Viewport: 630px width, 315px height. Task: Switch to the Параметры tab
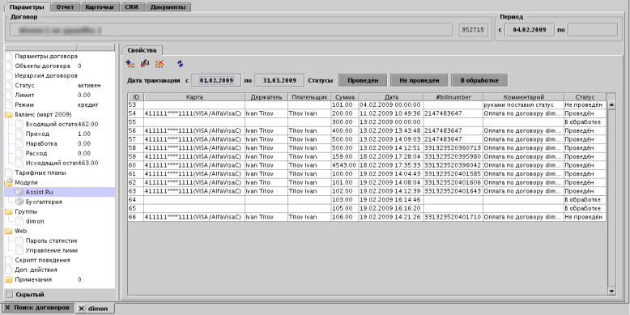tap(27, 7)
